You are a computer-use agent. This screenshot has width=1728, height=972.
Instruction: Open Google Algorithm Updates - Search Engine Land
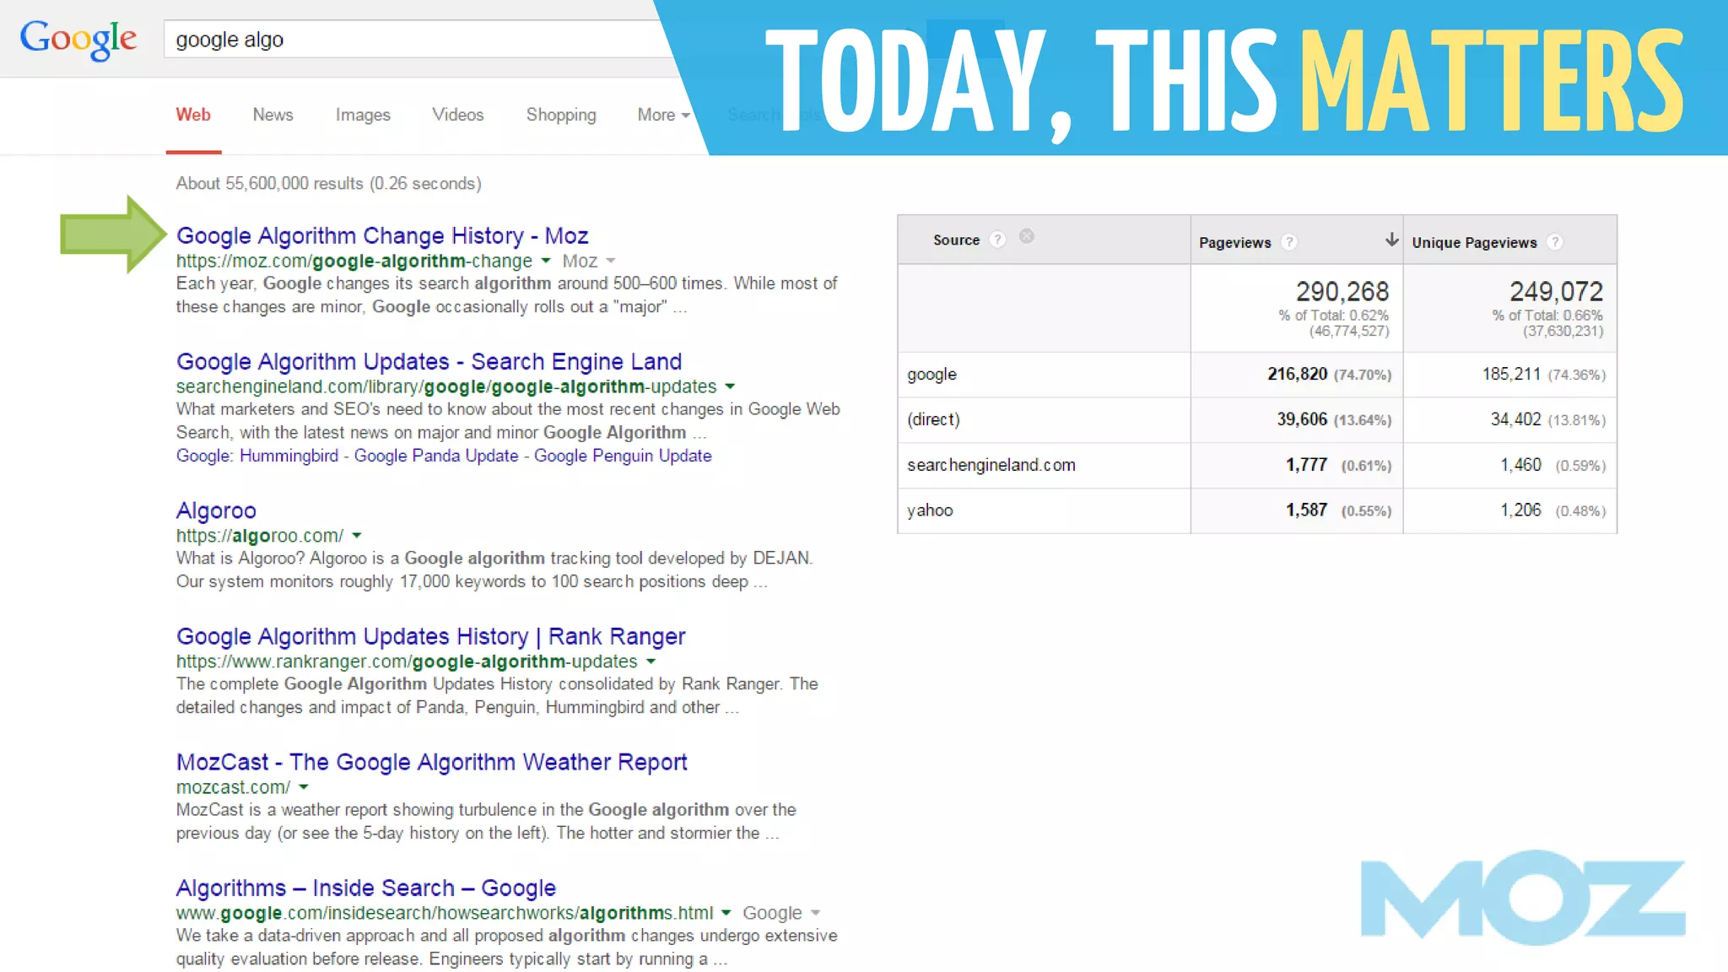click(429, 361)
